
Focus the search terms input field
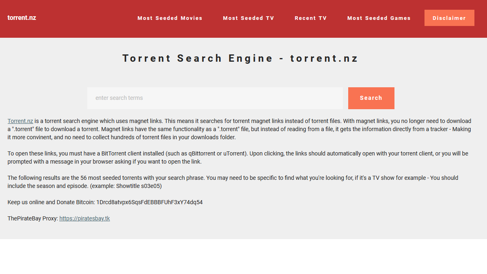pos(215,98)
